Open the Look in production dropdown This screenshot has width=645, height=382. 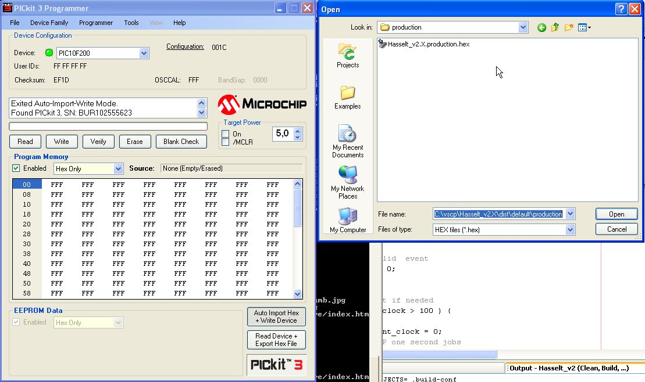tap(523, 27)
